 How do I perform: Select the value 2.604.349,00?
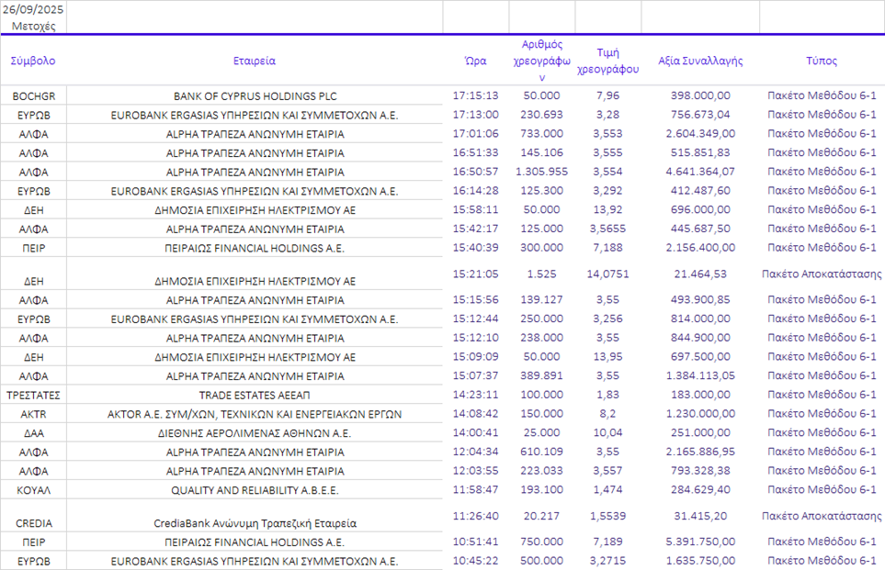[700, 134]
